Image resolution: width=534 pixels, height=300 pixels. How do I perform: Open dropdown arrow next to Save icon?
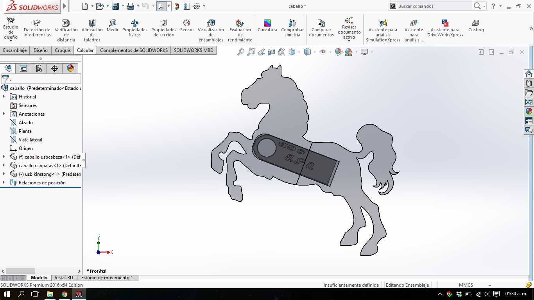(x=123, y=6)
